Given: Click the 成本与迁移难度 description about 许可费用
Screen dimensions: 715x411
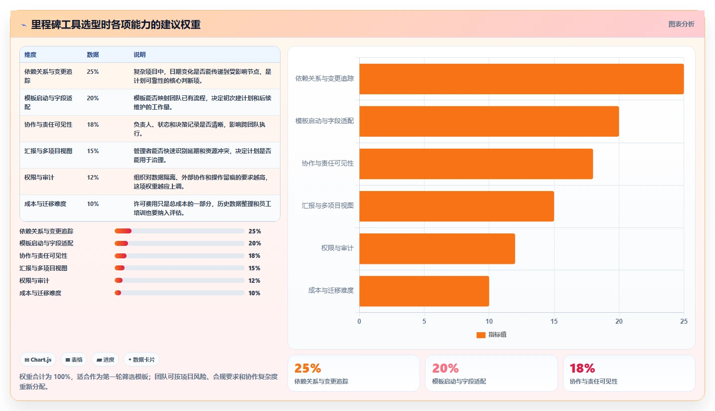Looking at the screenshot, I should pos(202,208).
